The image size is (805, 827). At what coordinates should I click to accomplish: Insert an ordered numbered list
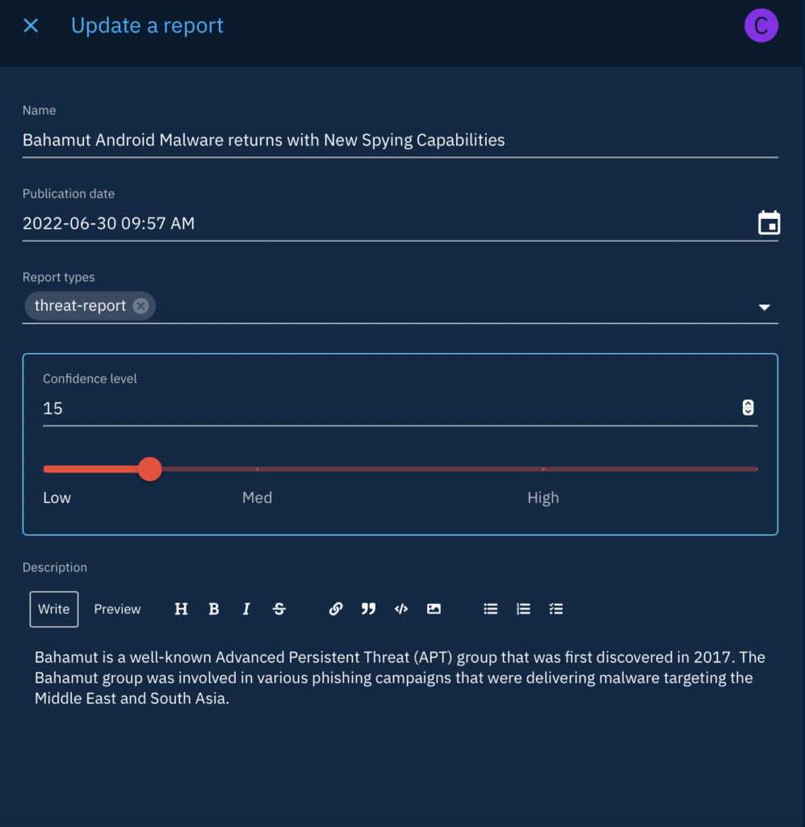[523, 609]
